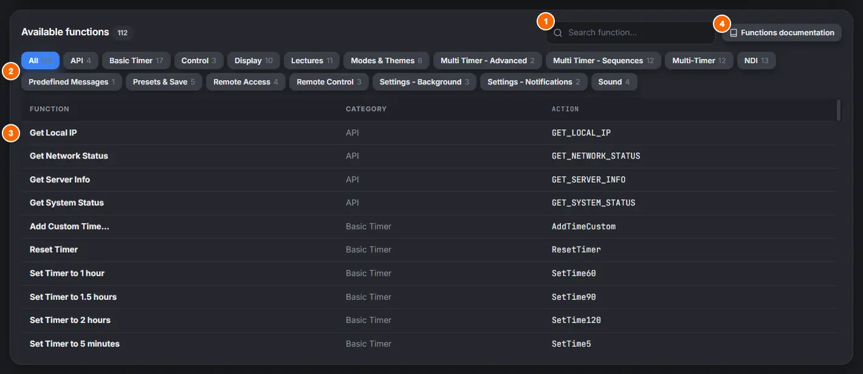
Task: Click the GET_LOCAL_IP action code
Action: [581, 133]
